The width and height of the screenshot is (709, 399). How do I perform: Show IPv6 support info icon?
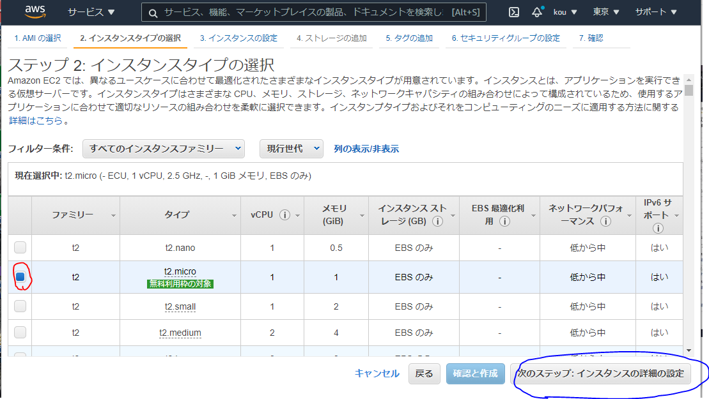click(658, 228)
